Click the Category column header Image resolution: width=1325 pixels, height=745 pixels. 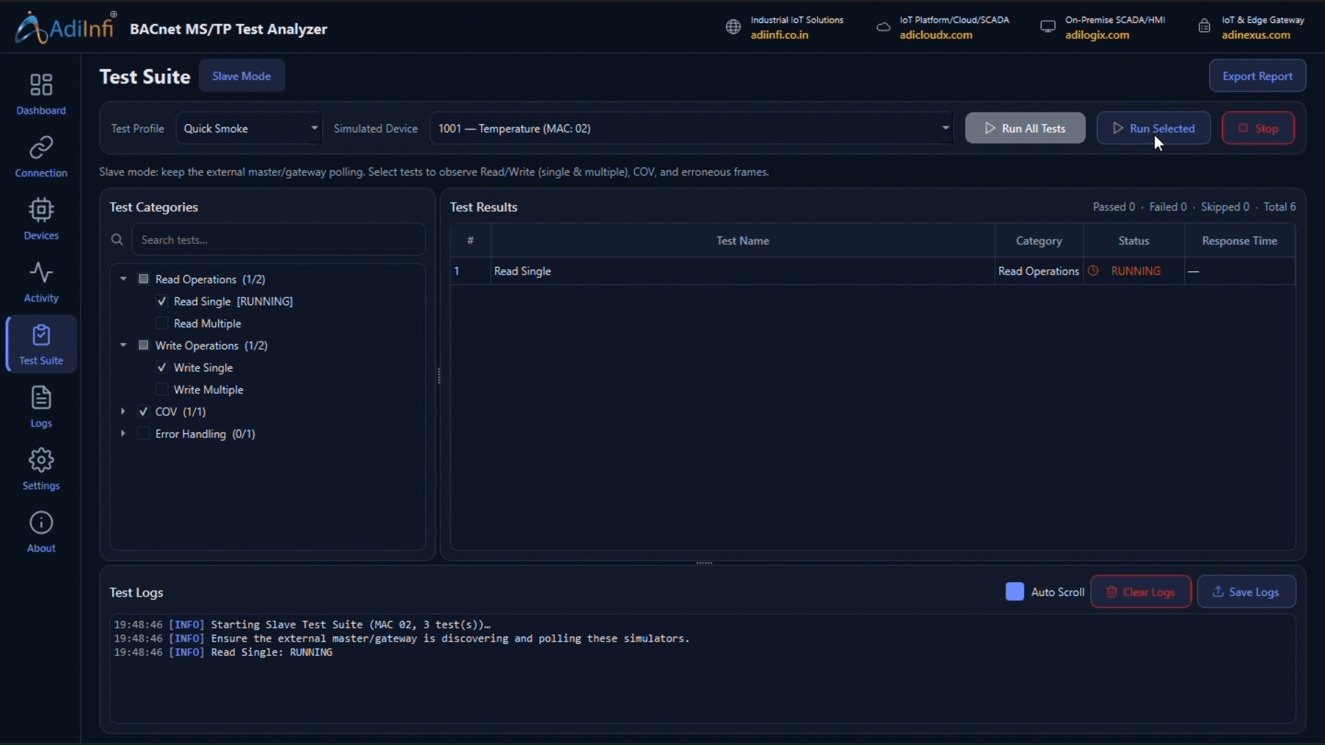click(x=1039, y=241)
